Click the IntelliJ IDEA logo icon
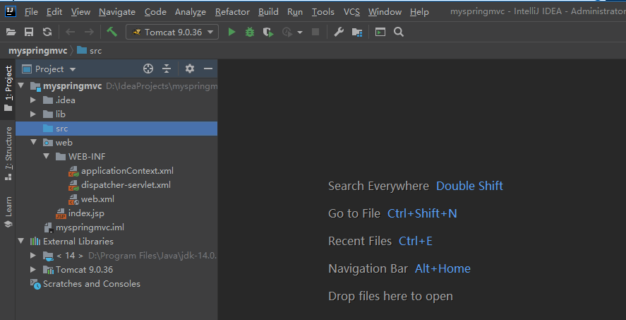The width and height of the screenshot is (626, 320). point(11,11)
